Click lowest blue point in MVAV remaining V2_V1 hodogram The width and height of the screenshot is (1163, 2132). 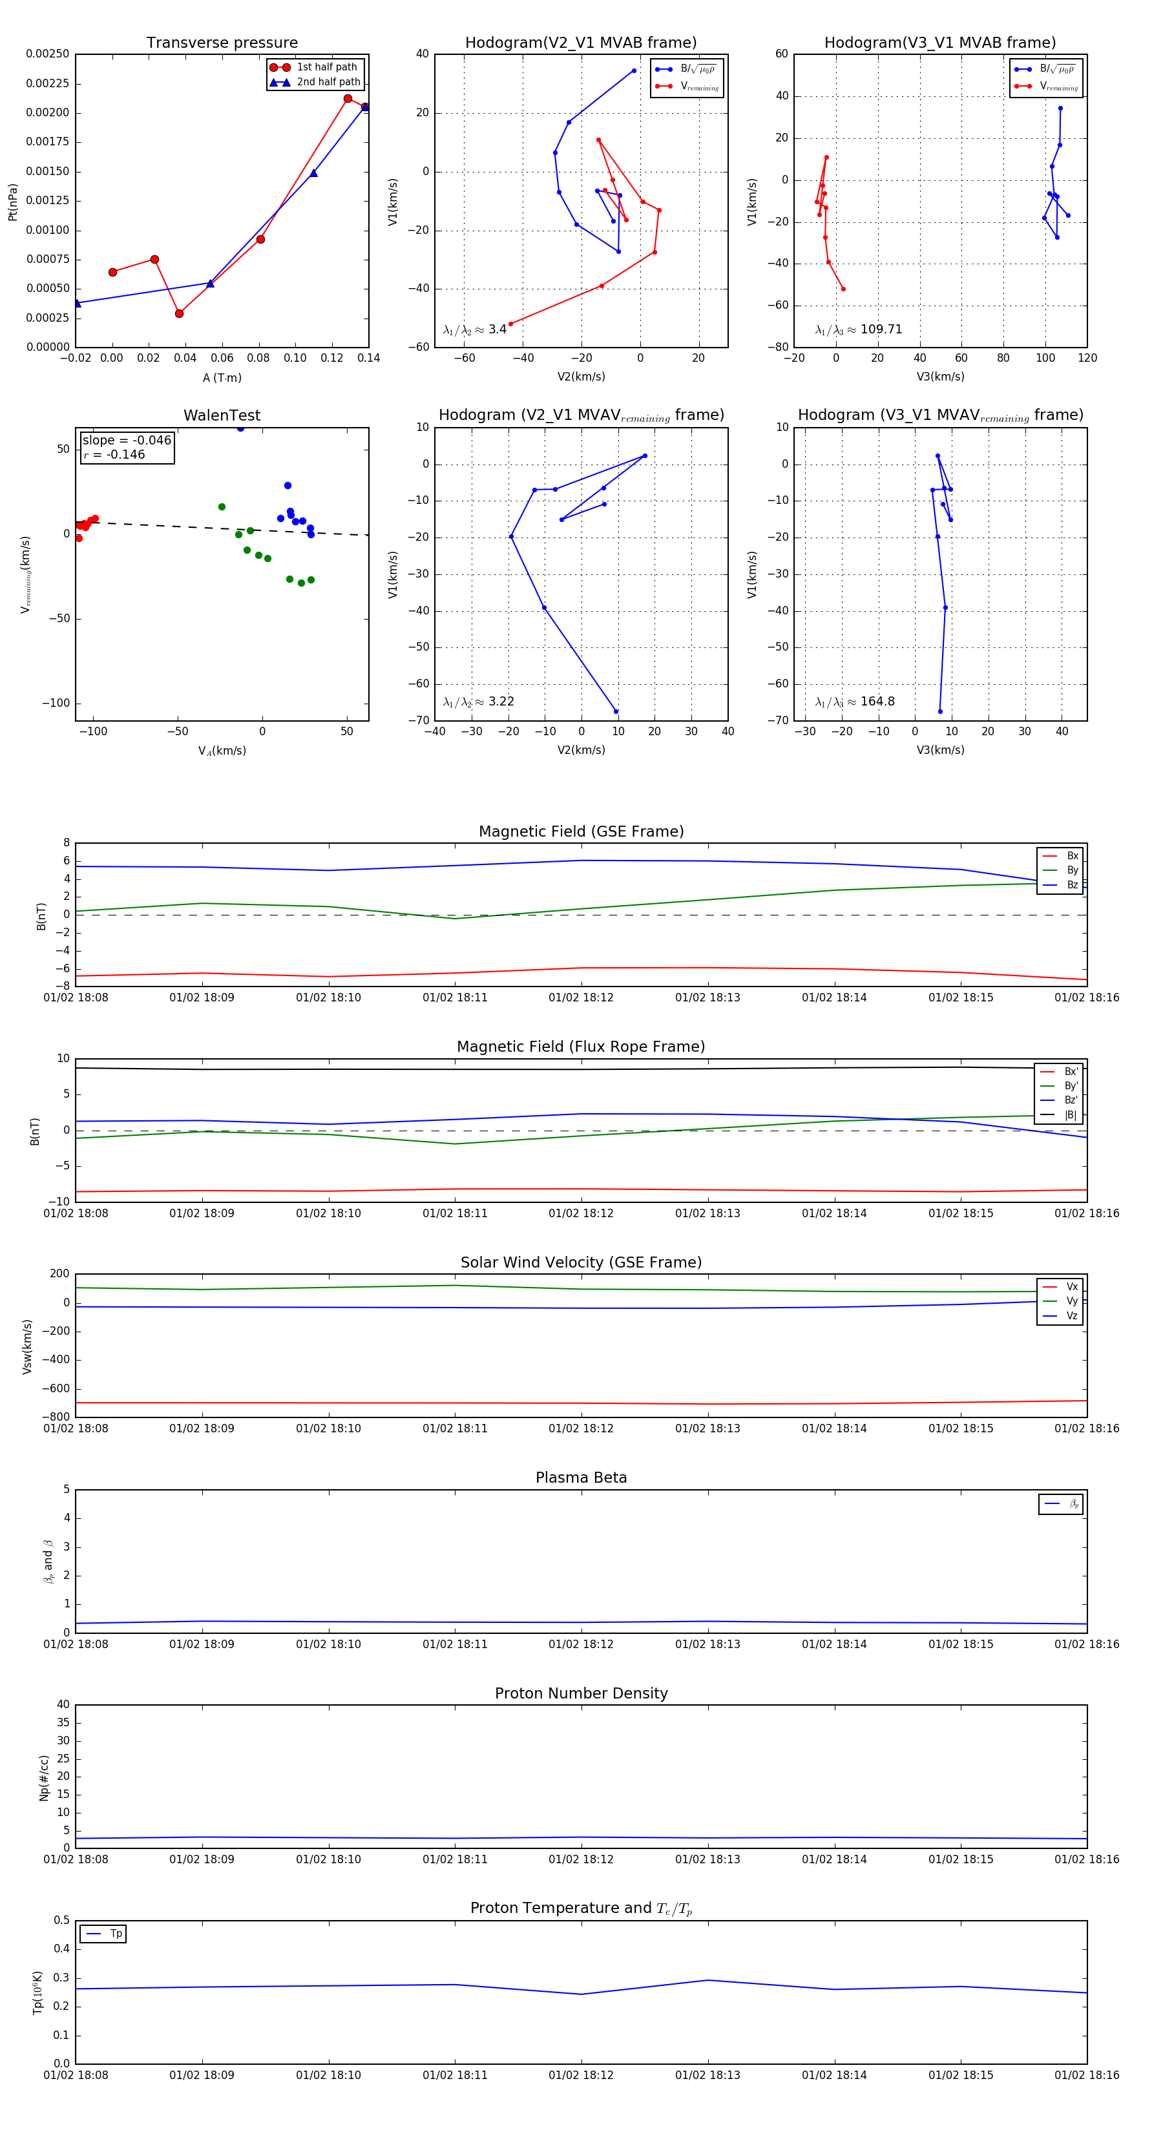pos(616,712)
